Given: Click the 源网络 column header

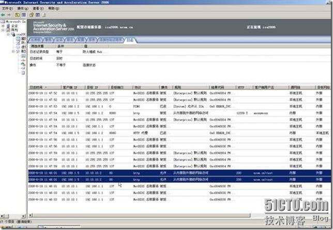Looking at the screenshot, I should tap(301, 88).
